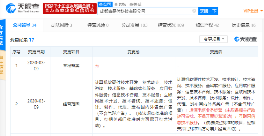Click the dash value in 变更后 row 1

pyautogui.click(x=178, y=66)
